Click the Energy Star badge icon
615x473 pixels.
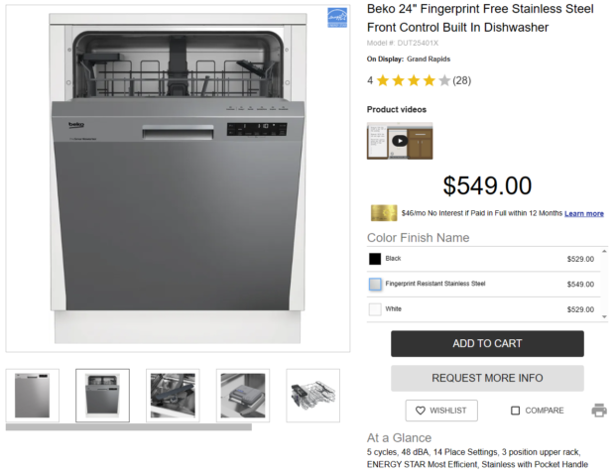[x=337, y=18]
